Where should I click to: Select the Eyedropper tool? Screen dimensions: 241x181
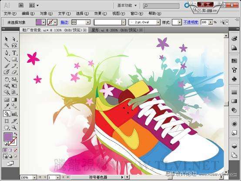(6, 106)
